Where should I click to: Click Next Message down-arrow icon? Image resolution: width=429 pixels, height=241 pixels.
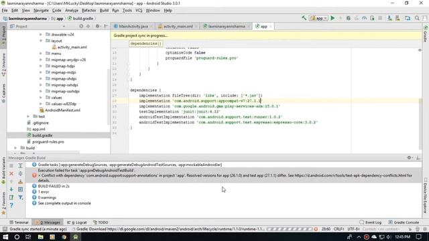pos(11,189)
